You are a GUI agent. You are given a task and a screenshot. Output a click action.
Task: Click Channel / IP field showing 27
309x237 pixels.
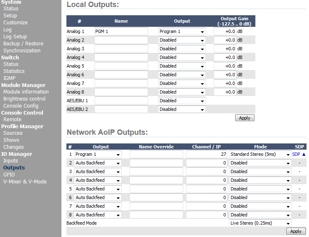[x=207, y=154]
